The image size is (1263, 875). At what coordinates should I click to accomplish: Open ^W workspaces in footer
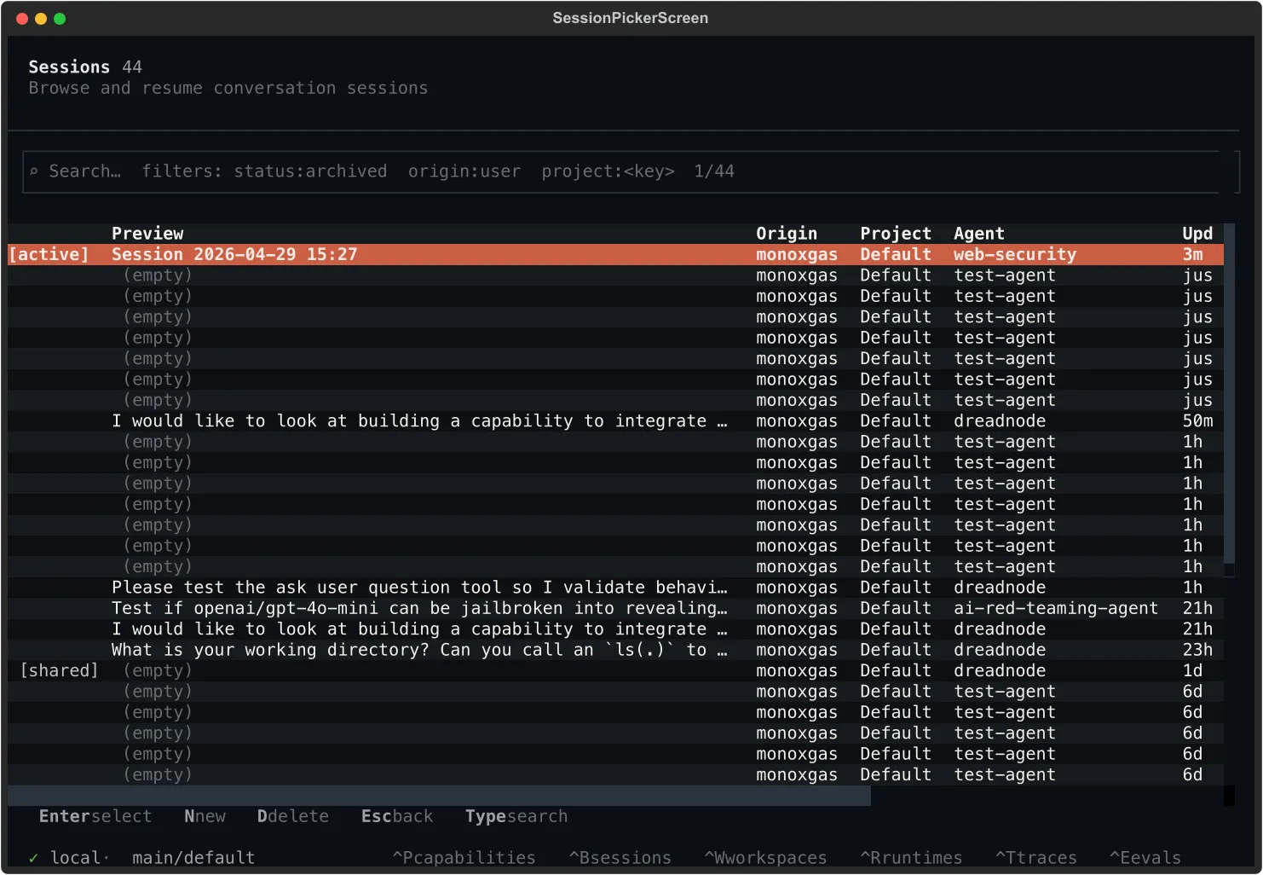click(765, 858)
